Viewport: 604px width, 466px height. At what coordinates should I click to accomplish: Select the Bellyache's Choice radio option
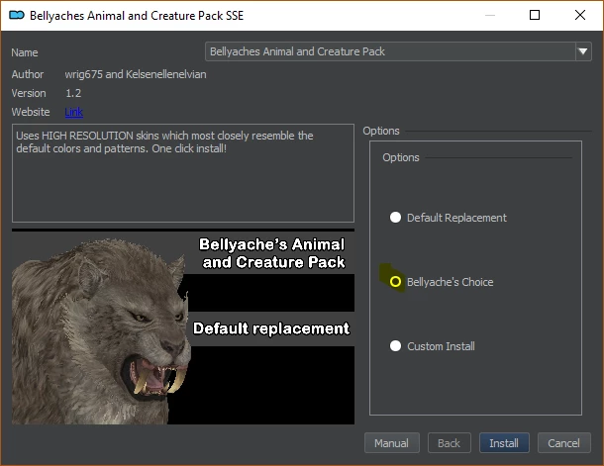click(x=395, y=282)
